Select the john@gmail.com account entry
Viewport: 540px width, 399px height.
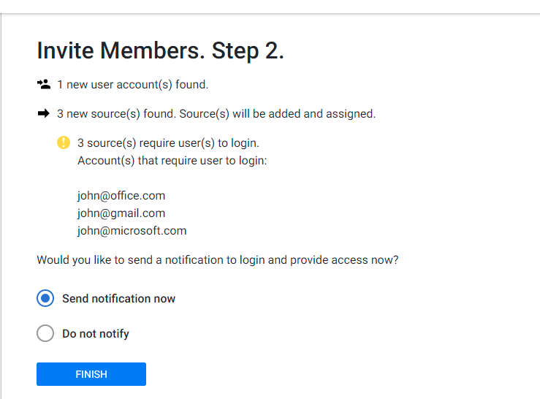(x=121, y=213)
